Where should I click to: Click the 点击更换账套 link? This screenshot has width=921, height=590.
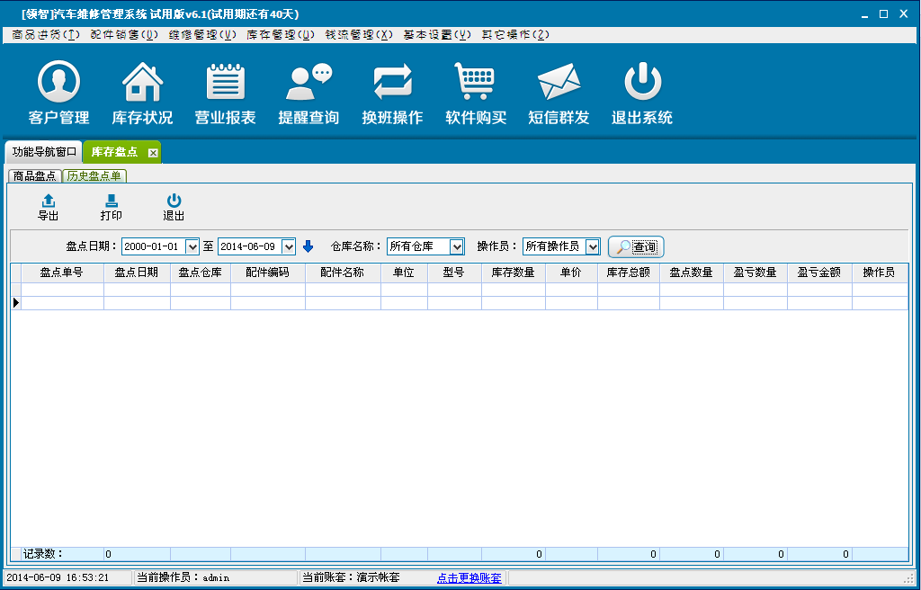469,577
